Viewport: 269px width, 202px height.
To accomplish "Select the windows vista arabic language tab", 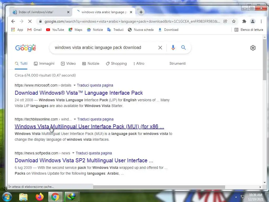I will [x=104, y=12].
